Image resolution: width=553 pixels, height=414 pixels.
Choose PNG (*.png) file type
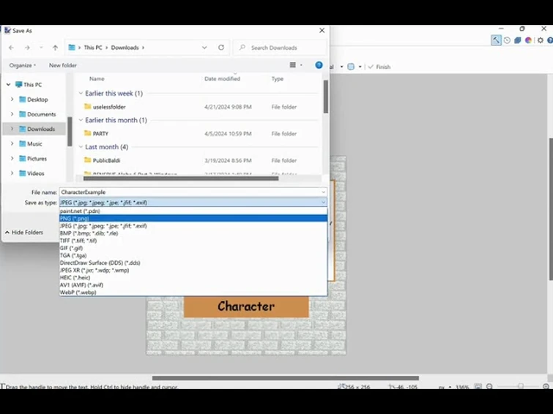193,219
